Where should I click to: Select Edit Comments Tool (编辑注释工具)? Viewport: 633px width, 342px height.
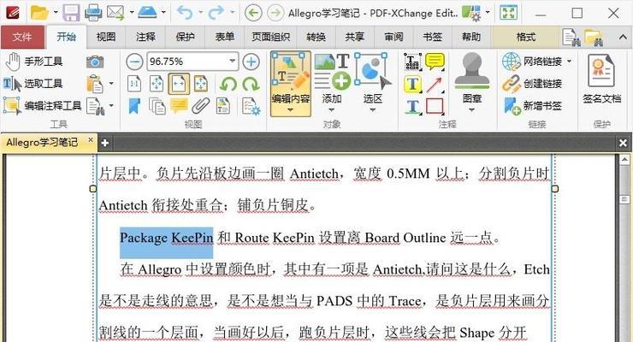pos(43,106)
